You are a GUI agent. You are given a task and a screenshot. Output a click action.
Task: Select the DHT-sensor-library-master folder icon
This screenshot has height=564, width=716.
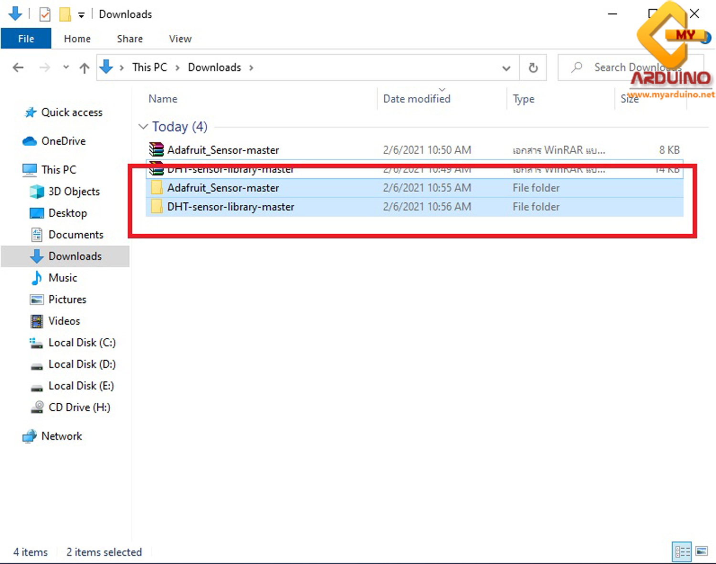pos(157,207)
